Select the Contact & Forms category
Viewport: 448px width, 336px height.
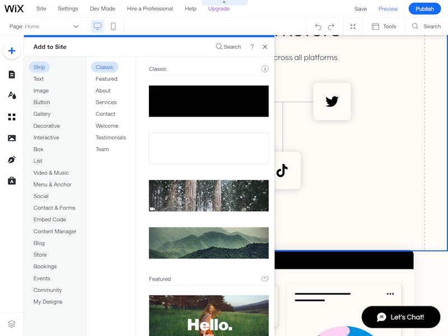point(54,208)
